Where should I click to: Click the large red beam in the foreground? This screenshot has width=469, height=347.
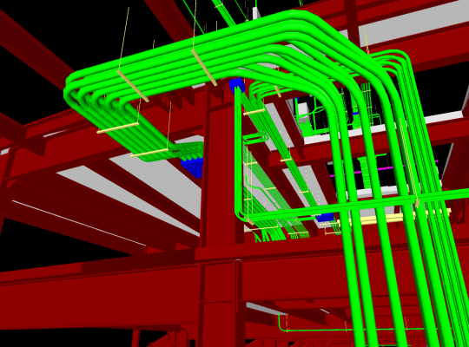pyautogui.click(x=99, y=296)
